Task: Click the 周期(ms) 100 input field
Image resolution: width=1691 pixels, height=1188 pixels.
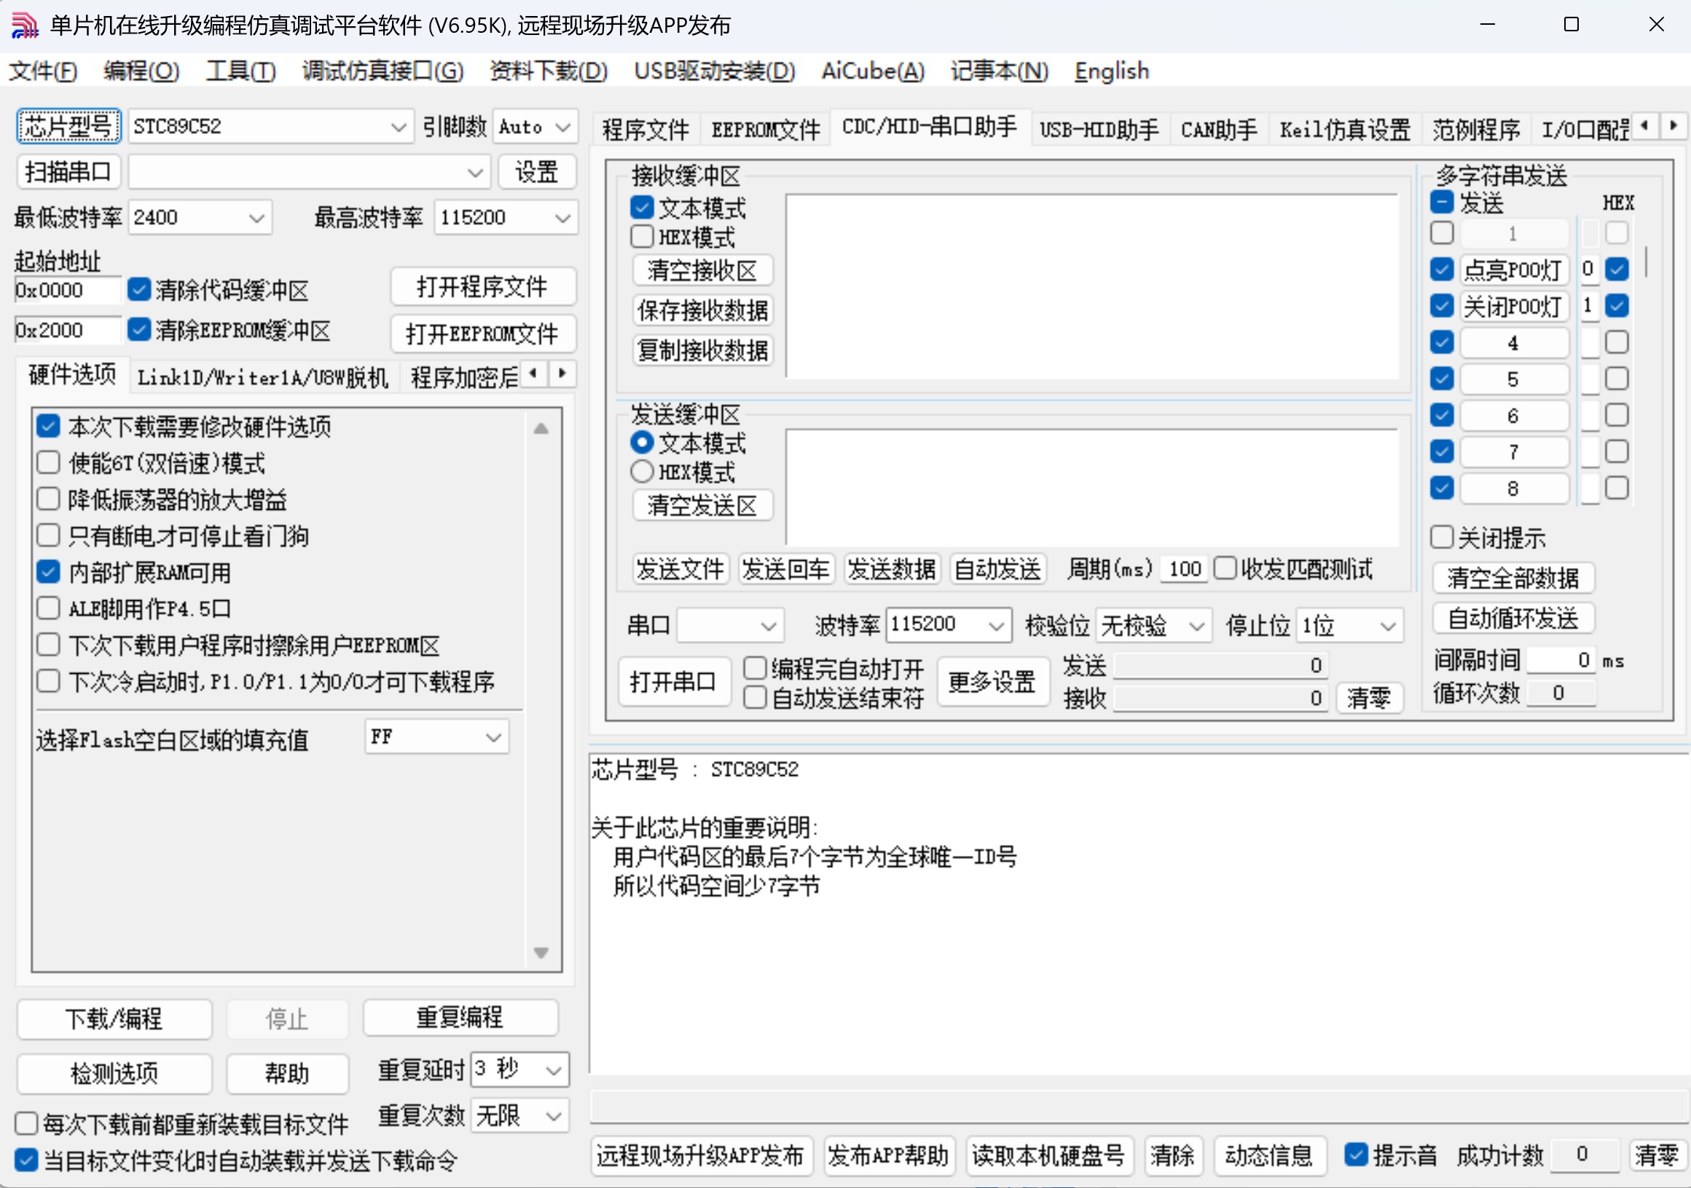Action: coord(1183,569)
